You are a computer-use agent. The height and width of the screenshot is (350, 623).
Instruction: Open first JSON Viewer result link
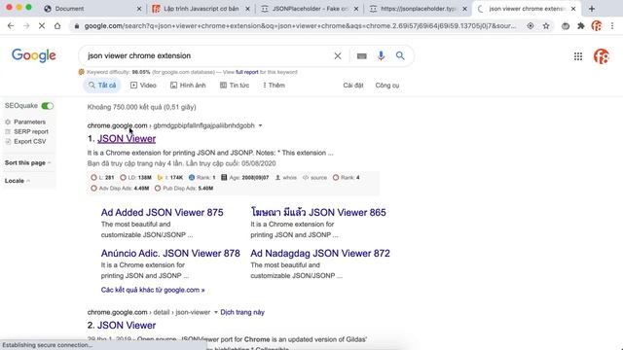pos(127,138)
